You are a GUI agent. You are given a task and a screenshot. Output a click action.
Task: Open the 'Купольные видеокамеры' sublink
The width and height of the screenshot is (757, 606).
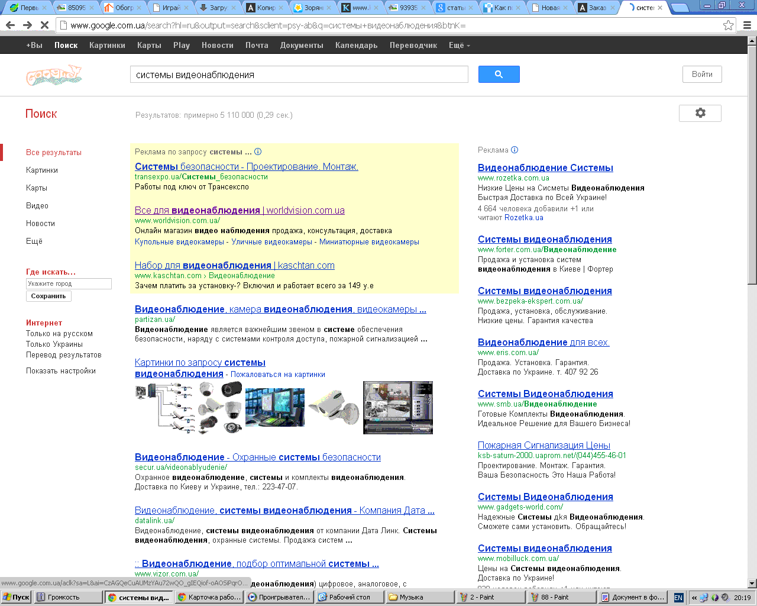pos(179,241)
